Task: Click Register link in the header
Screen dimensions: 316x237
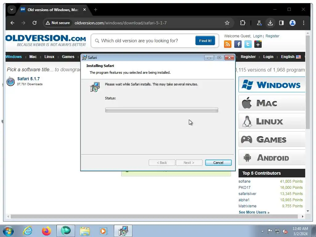Action: coord(272,36)
